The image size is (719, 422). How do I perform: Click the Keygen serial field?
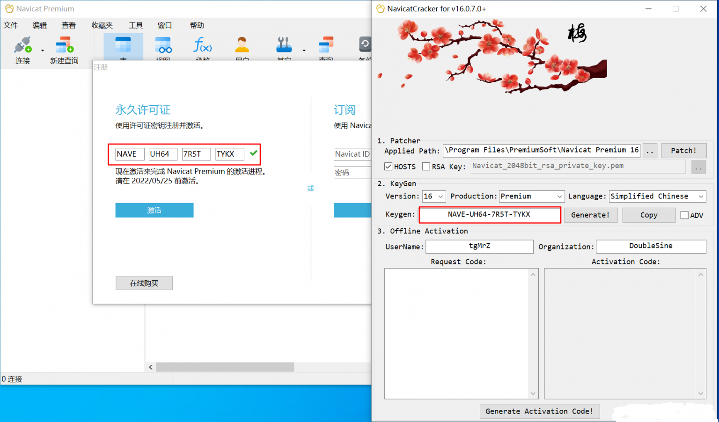point(490,215)
